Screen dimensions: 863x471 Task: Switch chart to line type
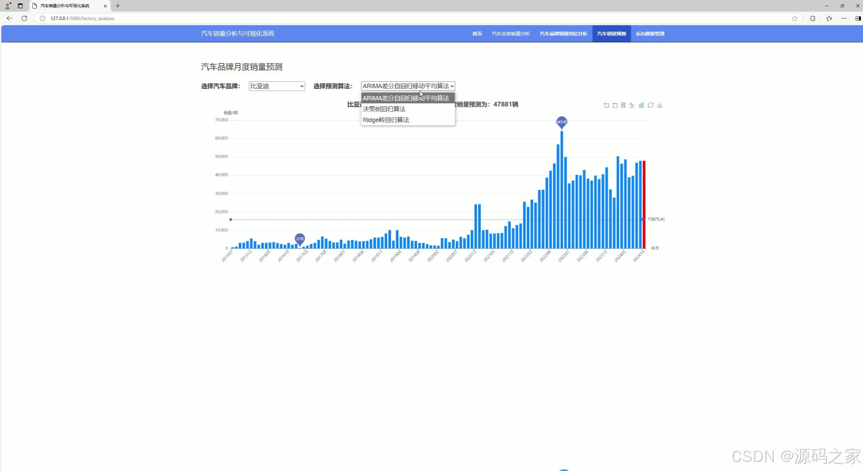pos(632,105)
